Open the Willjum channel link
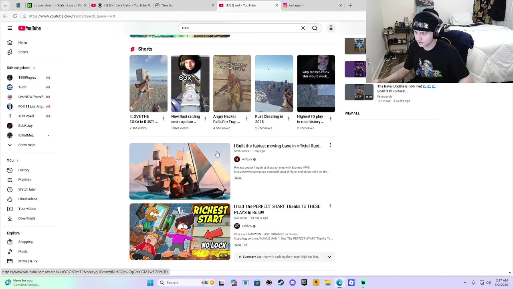 tap(246, 159)
